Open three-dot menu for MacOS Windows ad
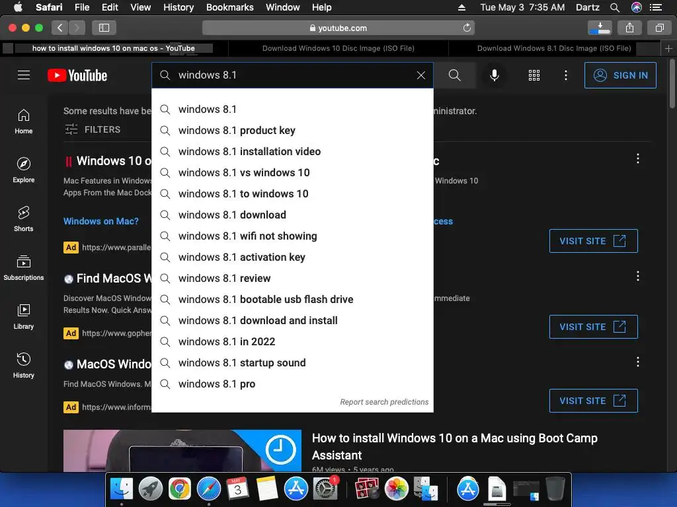 click(x=638, y=362)
